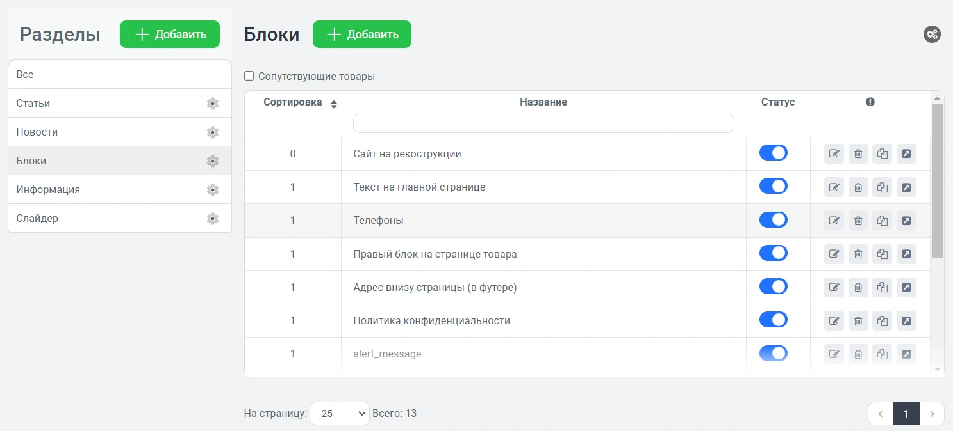Screen dimensions: 953x431
Task: Delete the "Текст на главной странице" block
Action: point(858,187)
